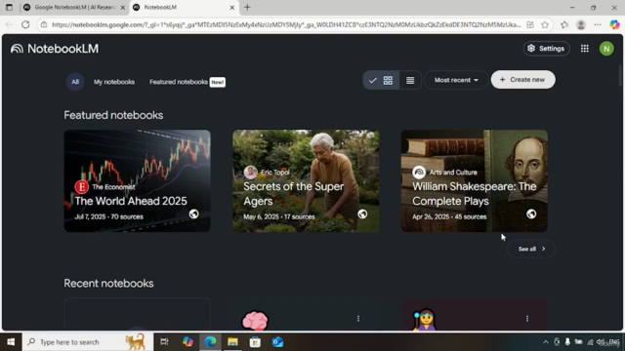Screen dimensions: 625x351
Task: Open the Google apps grid icon
Action: pos(584,49)
